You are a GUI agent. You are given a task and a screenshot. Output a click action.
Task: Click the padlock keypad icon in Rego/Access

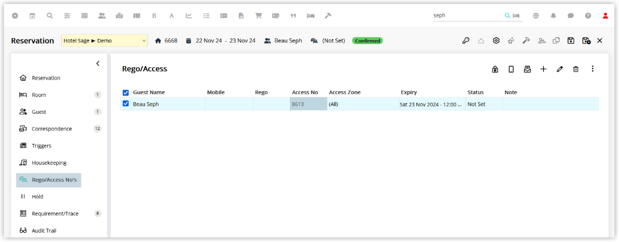pos(494,69)
